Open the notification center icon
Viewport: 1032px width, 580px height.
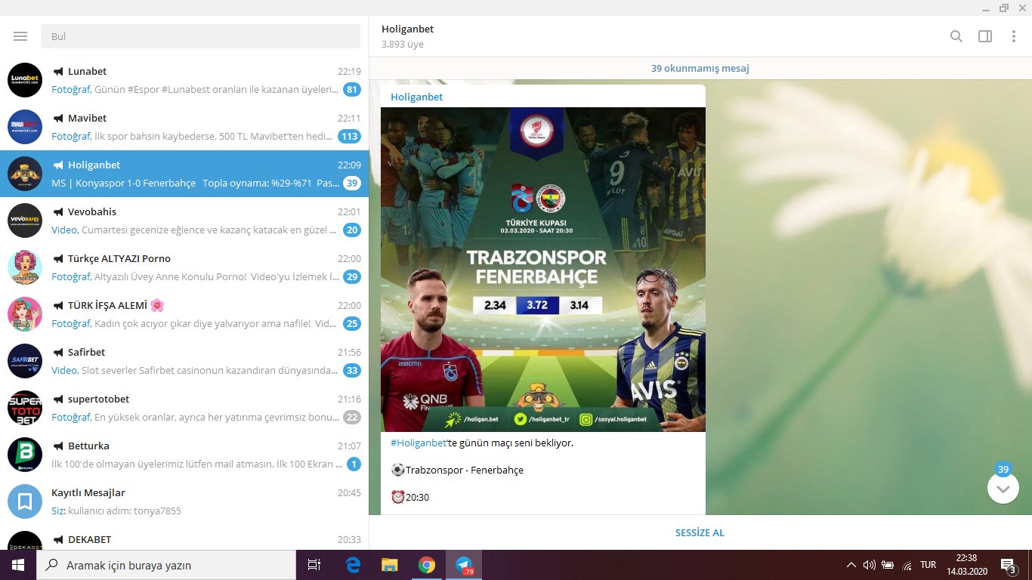point(1008,565)
